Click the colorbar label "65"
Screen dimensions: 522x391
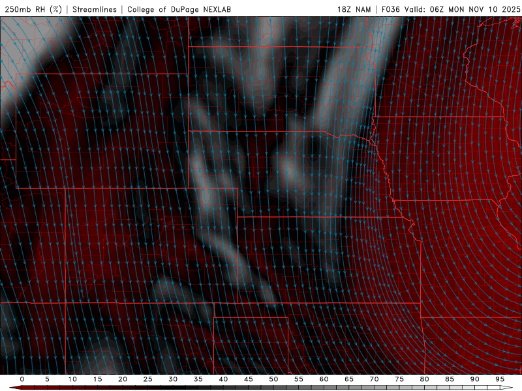click(349, 379)
